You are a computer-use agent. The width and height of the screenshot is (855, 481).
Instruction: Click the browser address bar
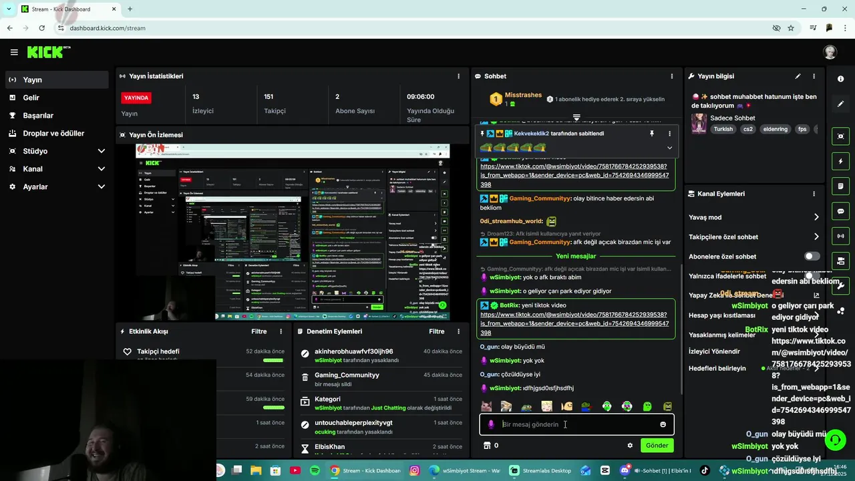(414, 28)
